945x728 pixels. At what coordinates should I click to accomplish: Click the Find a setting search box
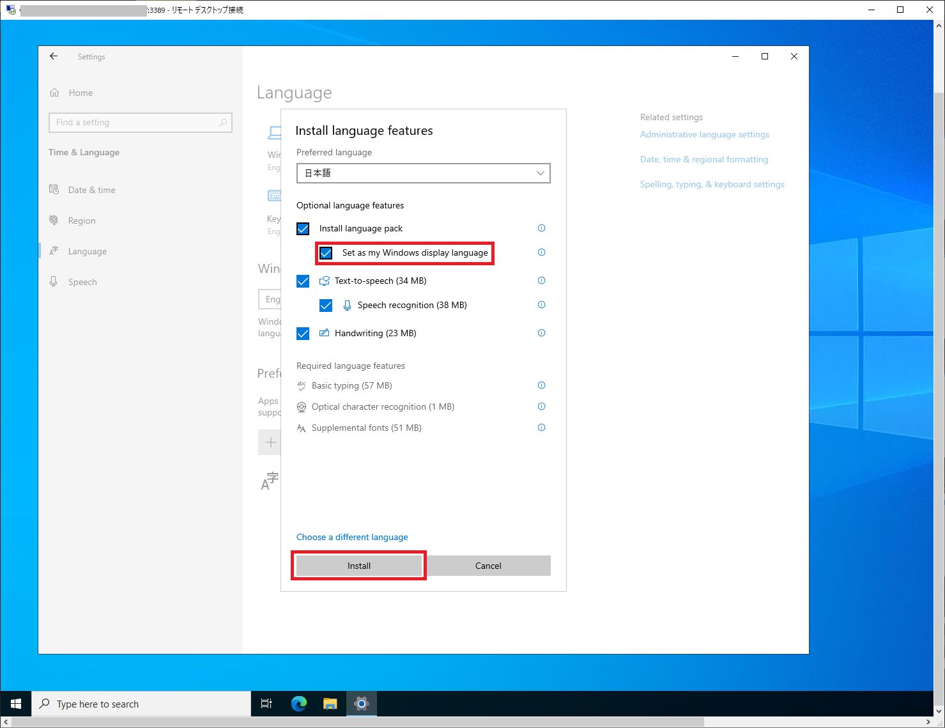click(x=141, y=122)
